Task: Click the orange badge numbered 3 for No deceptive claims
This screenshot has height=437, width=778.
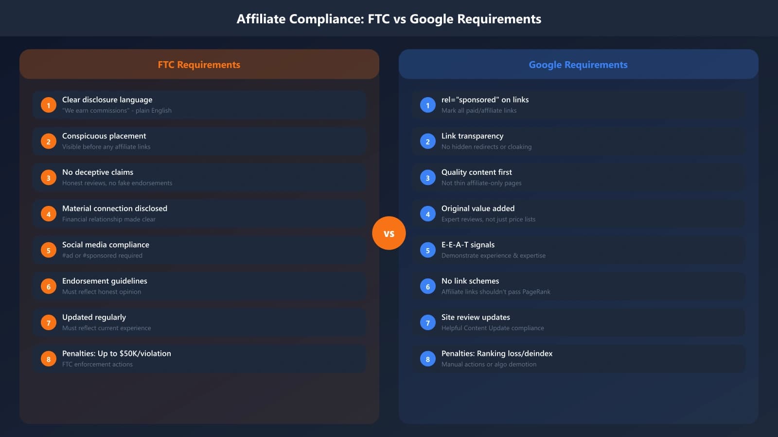Action: point(48,177)
